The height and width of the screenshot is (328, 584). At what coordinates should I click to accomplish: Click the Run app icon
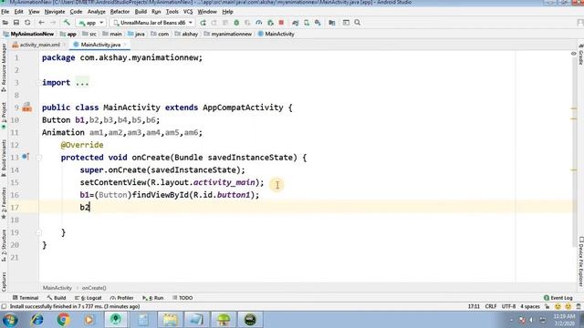[203, 23]
